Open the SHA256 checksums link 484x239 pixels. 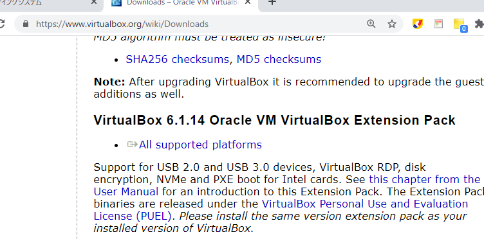177,59
